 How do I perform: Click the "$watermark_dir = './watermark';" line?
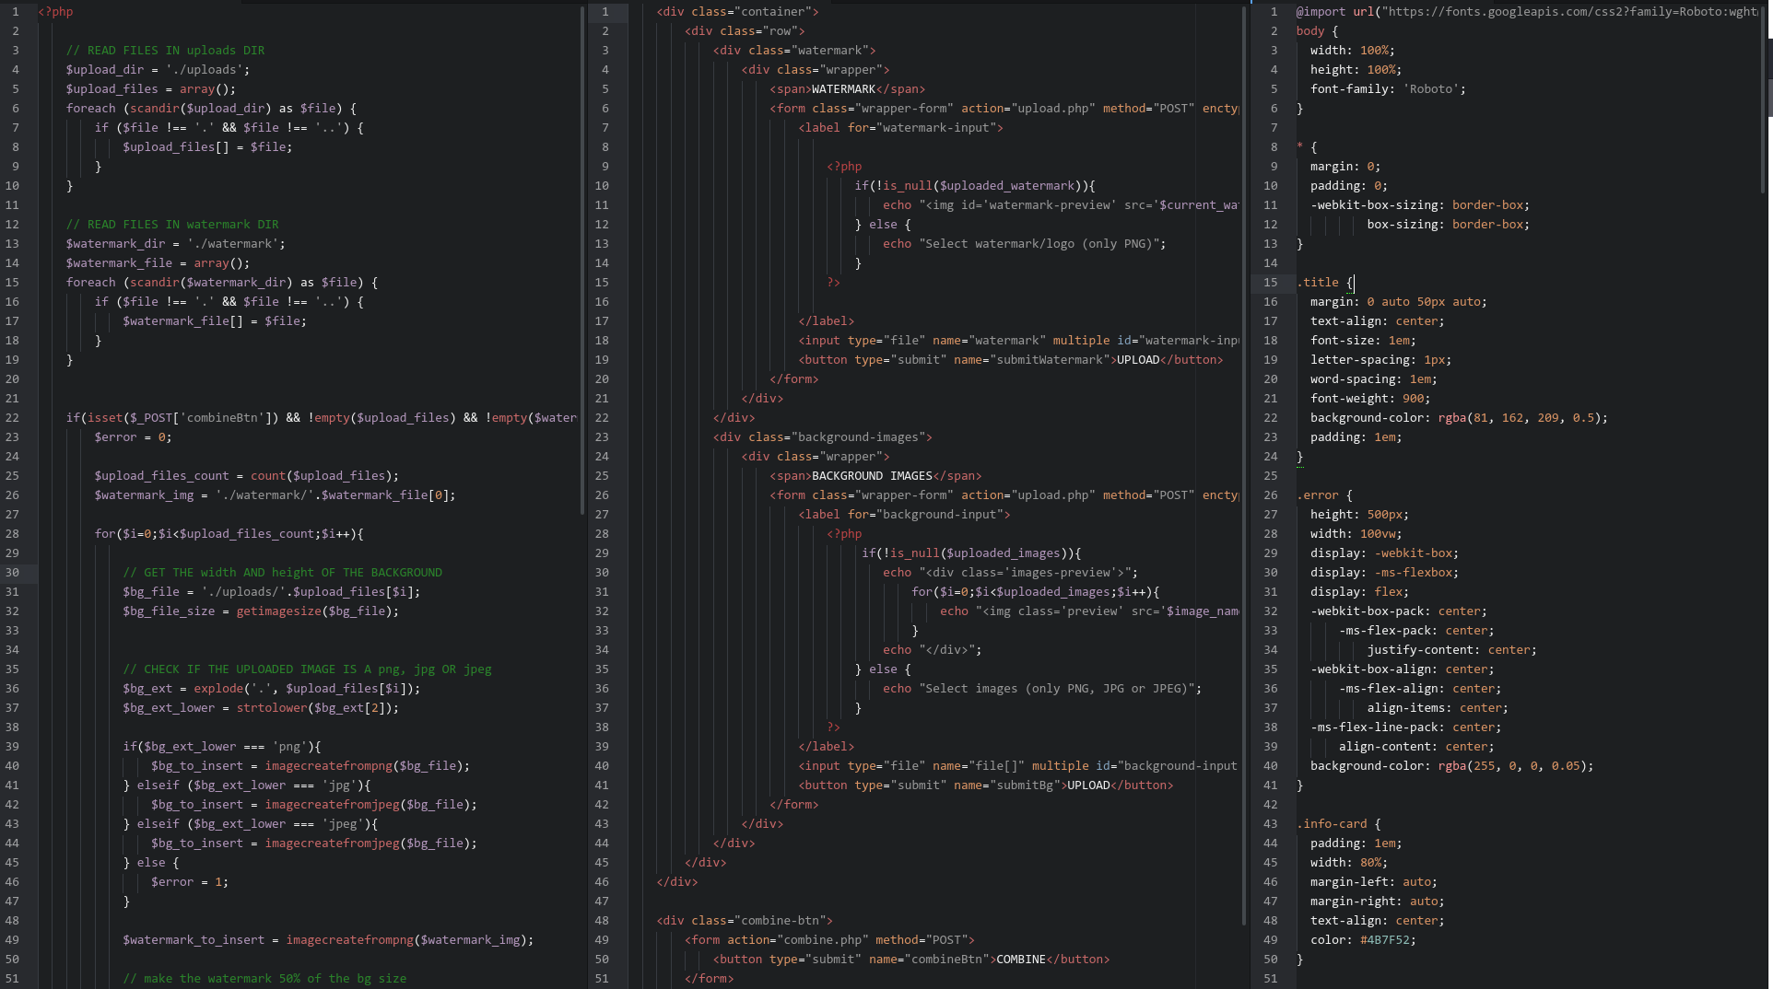coord(176,244)
